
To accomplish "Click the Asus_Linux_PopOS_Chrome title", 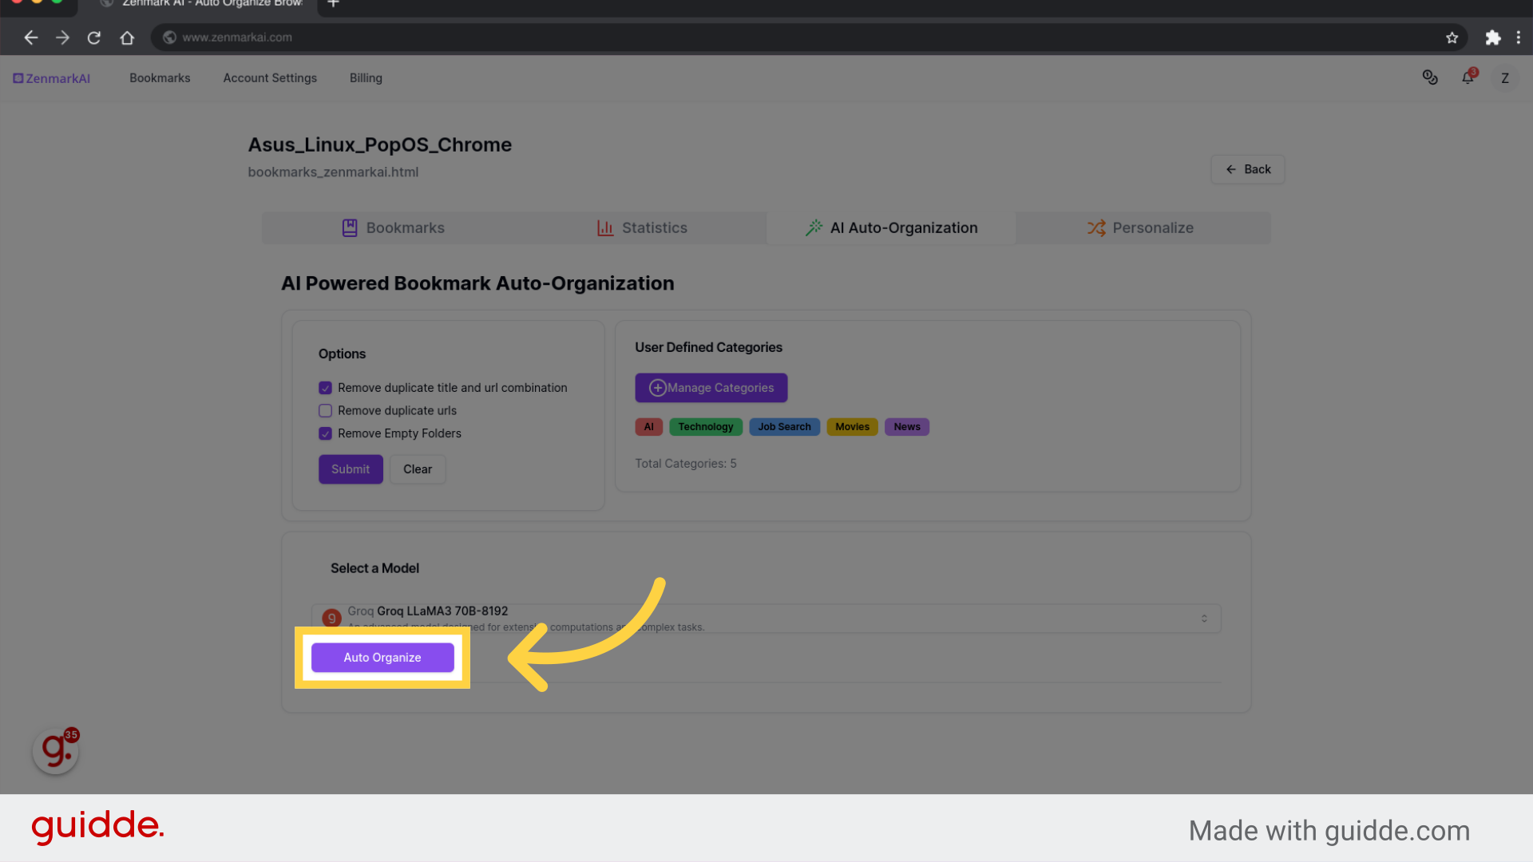I will click(x=380, y=145).
